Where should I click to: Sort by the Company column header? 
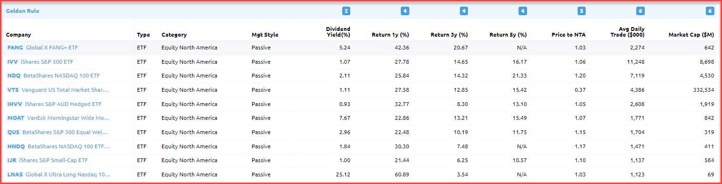[19, 35]
